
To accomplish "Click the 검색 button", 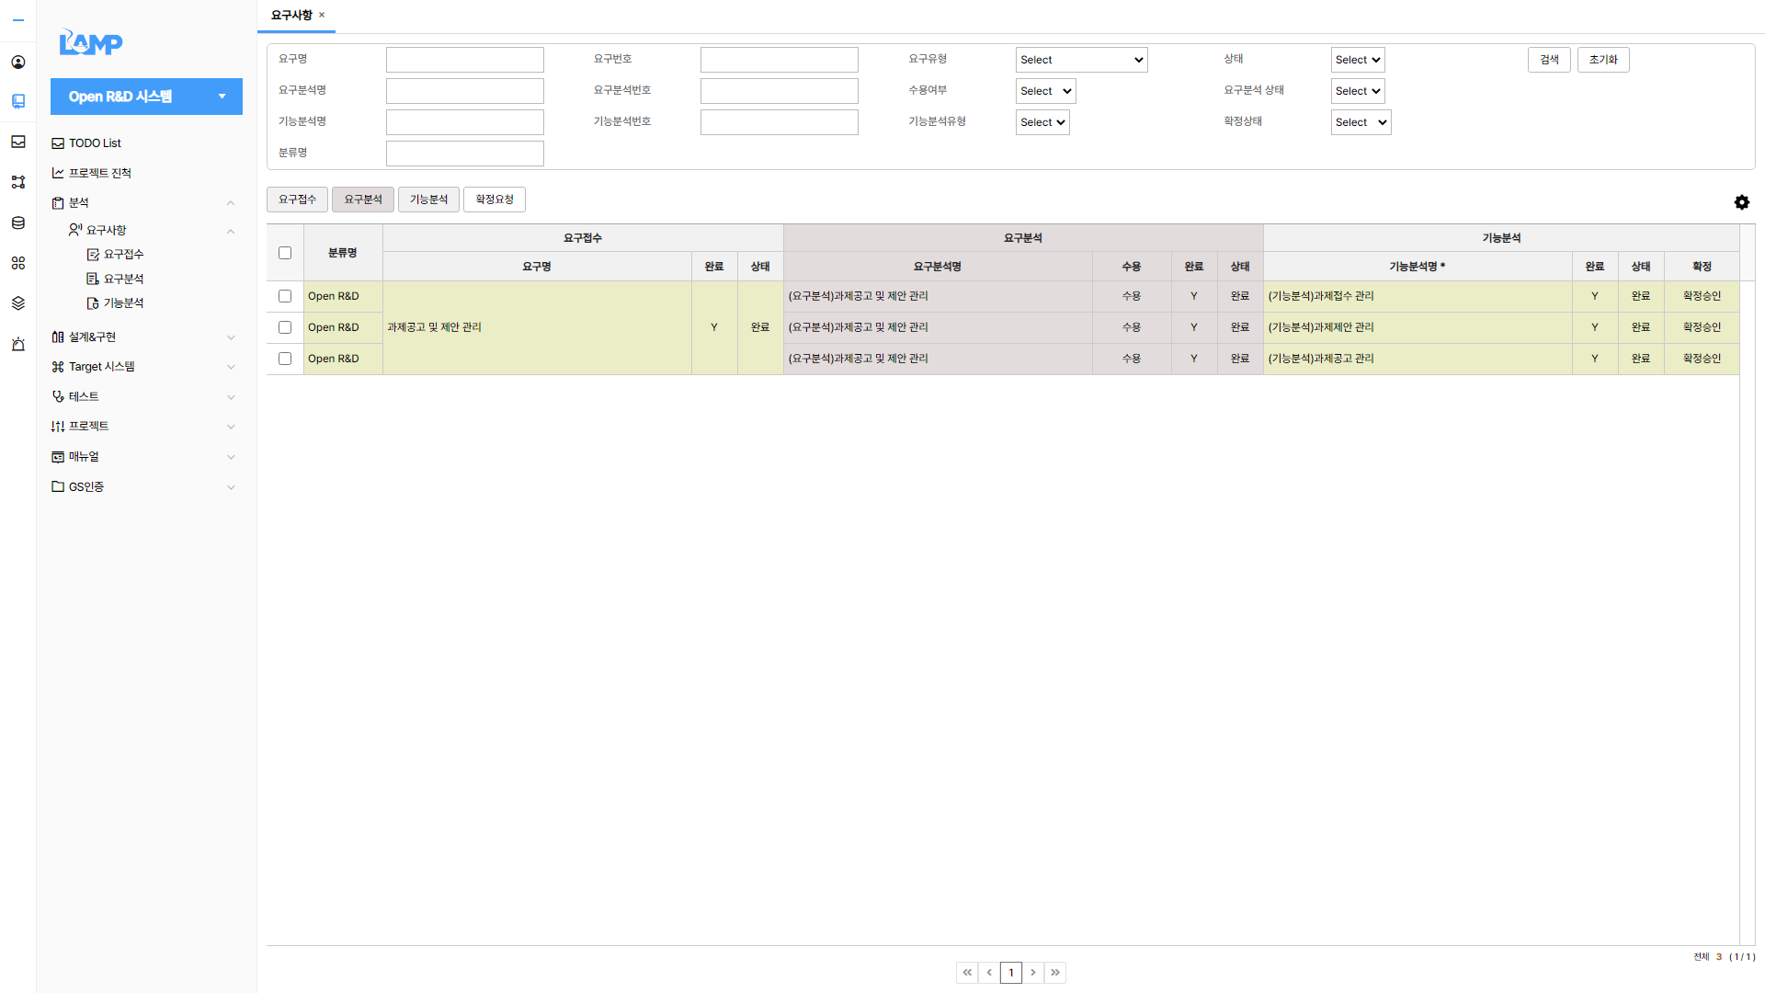I will pyautogui.click(x=1549, y=60).
